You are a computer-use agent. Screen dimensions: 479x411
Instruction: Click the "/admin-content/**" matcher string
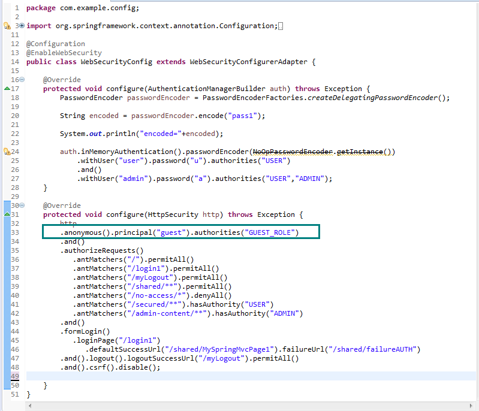167,313
